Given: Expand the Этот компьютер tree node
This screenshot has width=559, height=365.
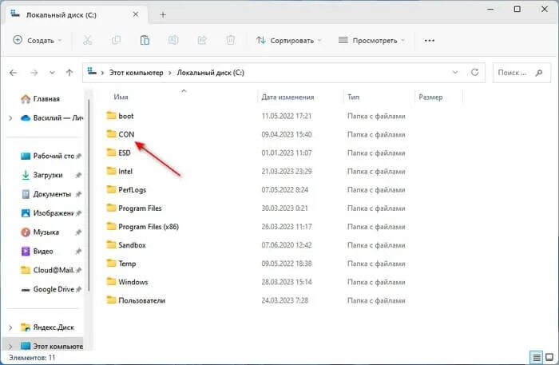Looking at the screenshot, I should tap(10, 347).
